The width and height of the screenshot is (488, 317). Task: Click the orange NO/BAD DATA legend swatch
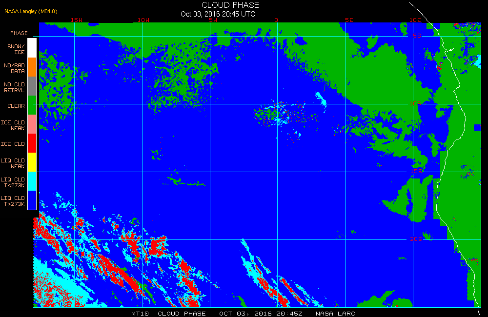click(x=32, y=67)
